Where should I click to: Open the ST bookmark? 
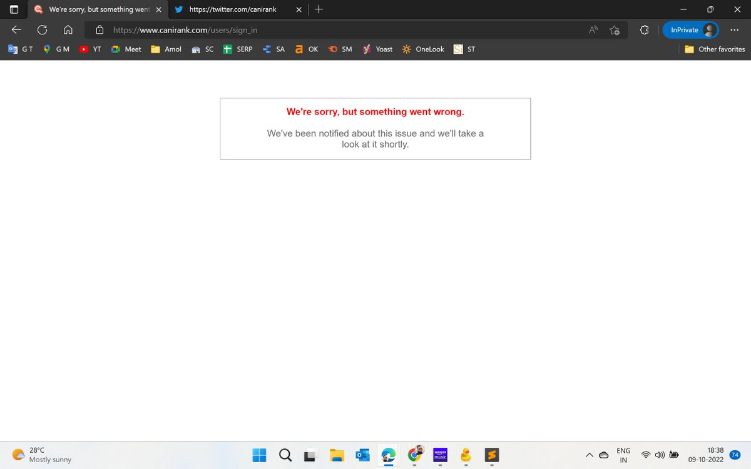(465, 49)
